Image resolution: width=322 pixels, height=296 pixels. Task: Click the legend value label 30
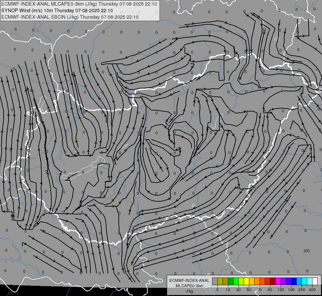[x=238, y=290]
